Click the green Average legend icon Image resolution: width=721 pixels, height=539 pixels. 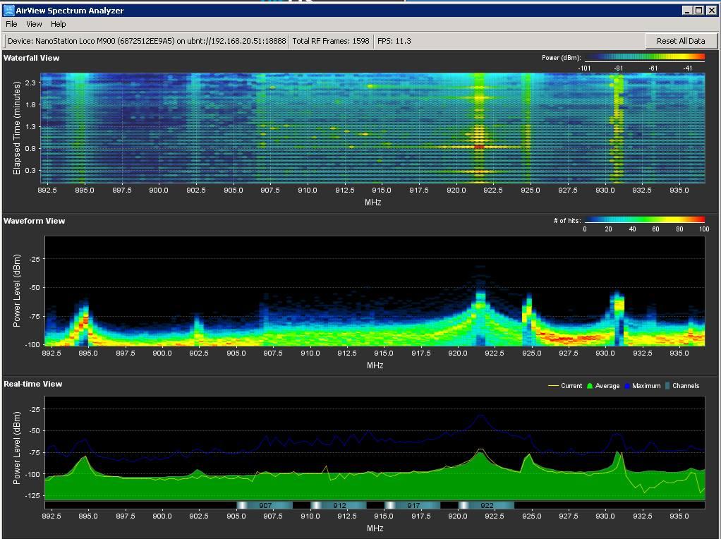(590, 386)
